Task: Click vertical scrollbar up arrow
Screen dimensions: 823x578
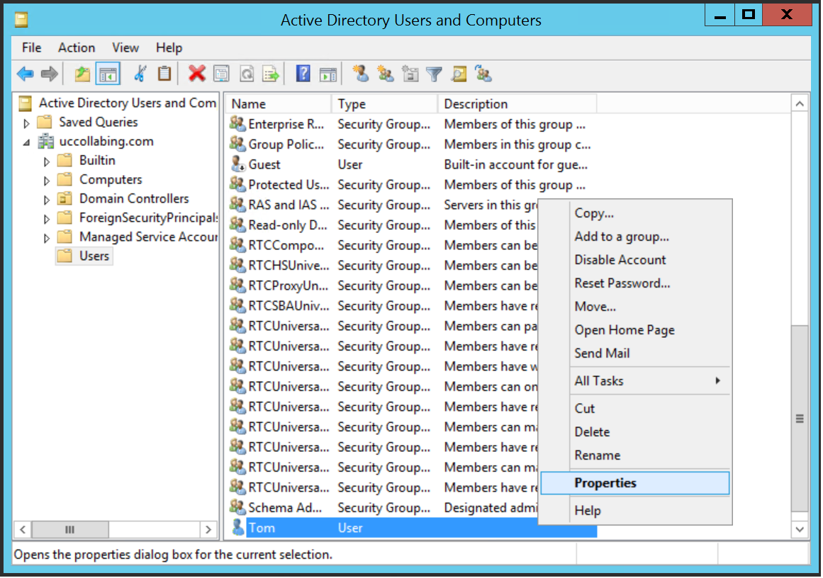Action: 800,104
